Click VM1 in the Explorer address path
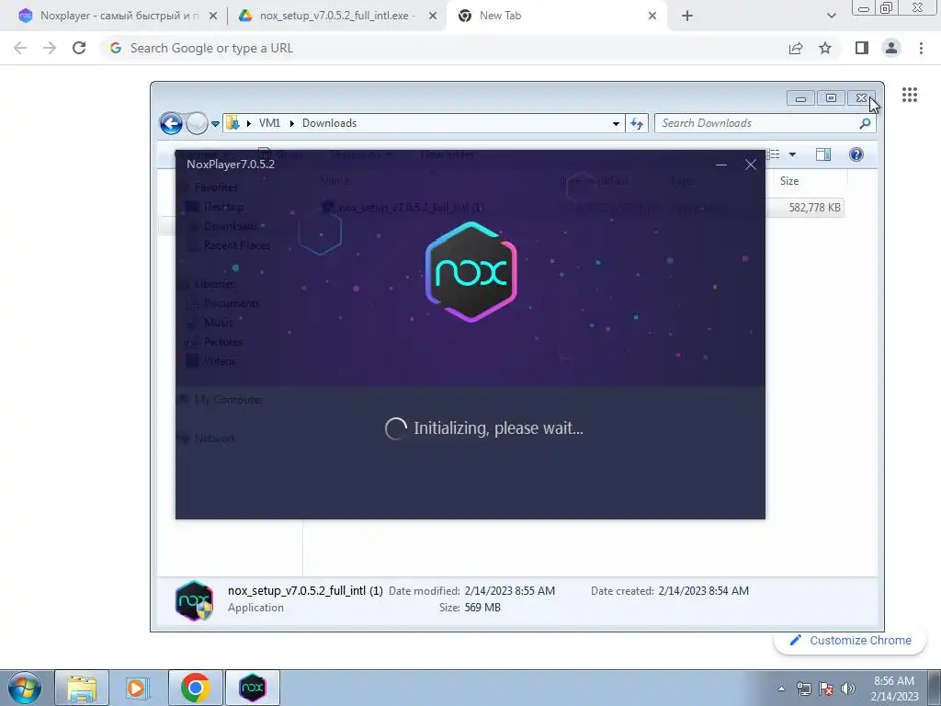Image resolution: width=941 pixels, height=706 pixels. point(269,123)
